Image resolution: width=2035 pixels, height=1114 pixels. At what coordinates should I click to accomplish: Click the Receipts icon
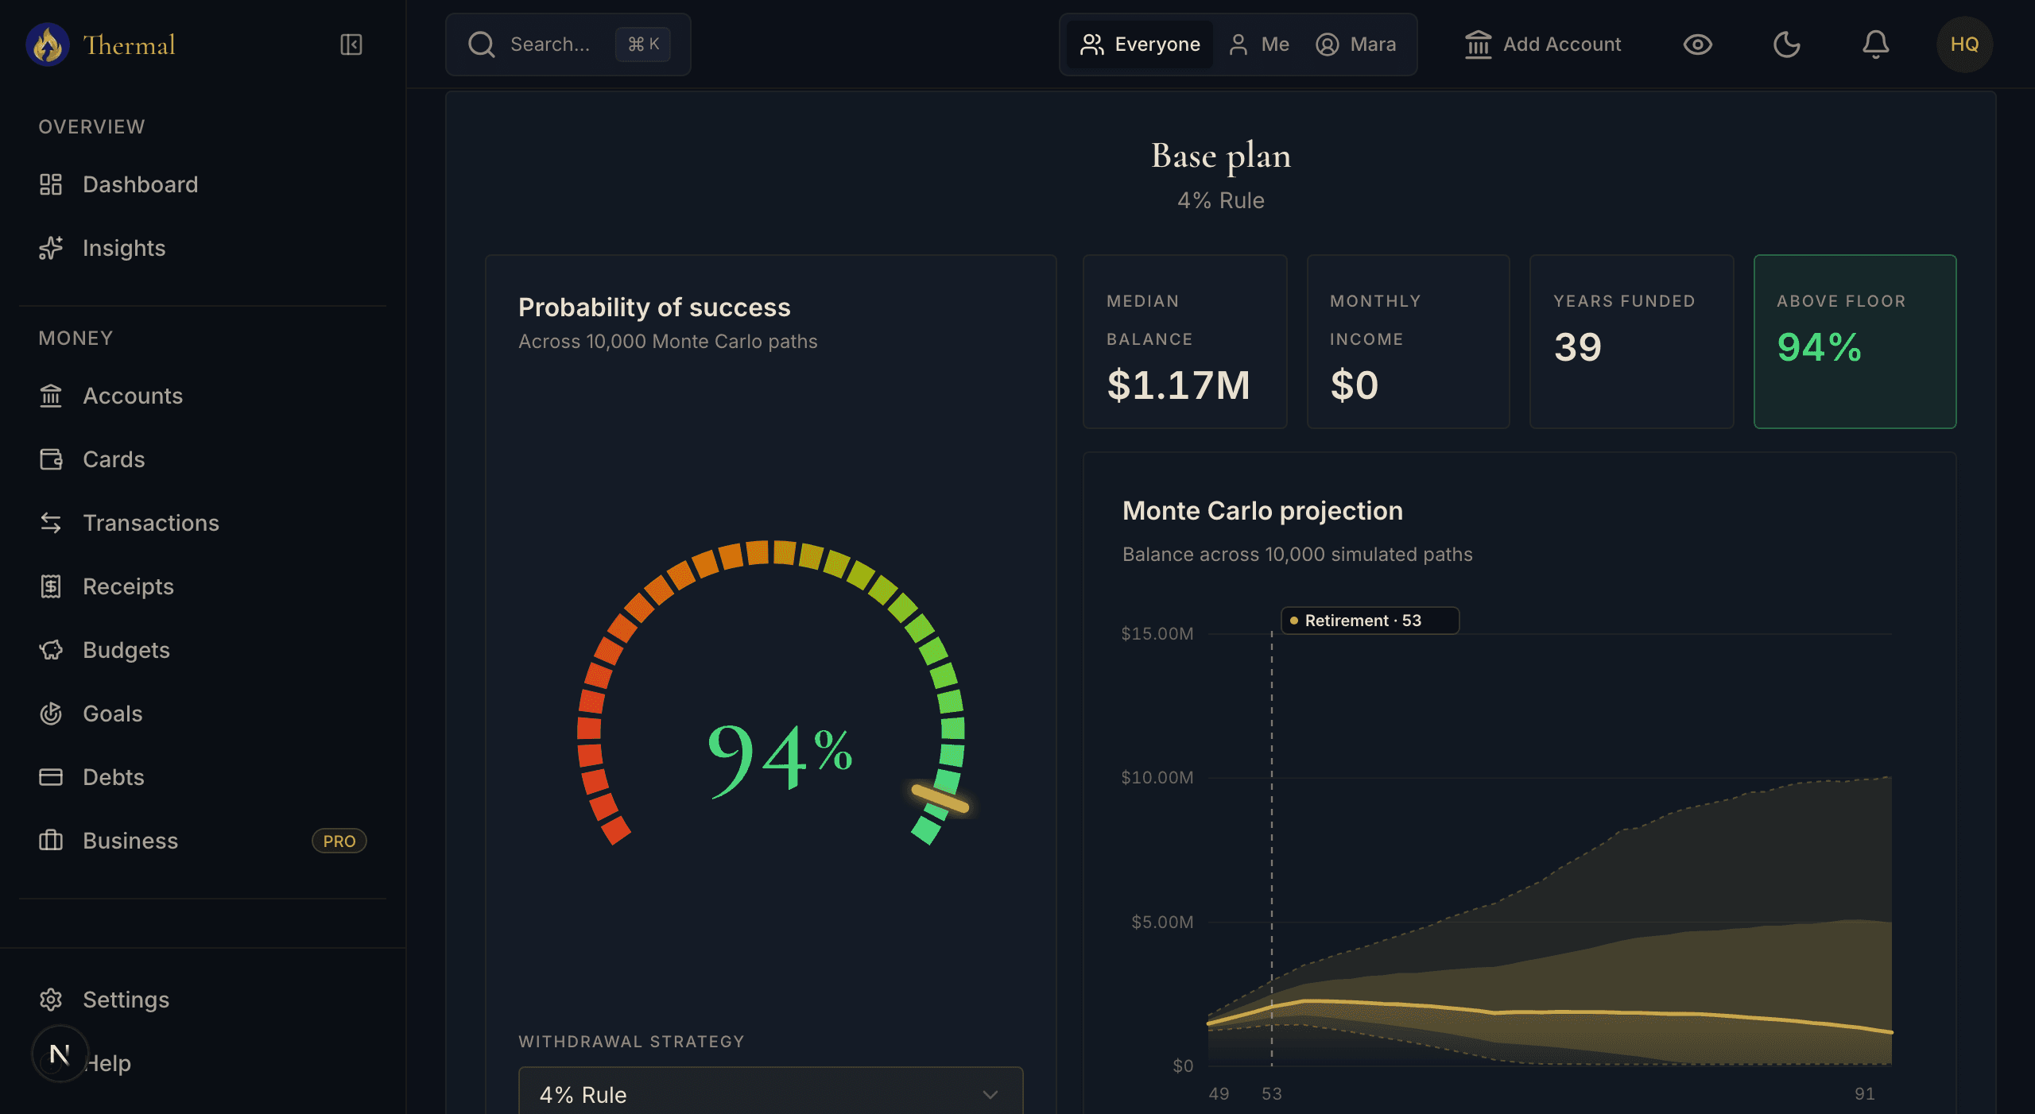[x=51, y=586]
